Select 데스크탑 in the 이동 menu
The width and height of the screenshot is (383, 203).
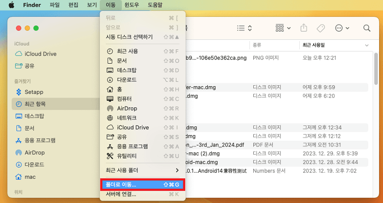click(x=143, y=70)
